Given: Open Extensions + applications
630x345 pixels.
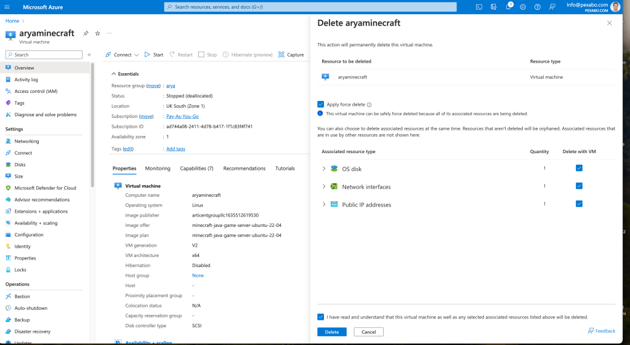Looking at the screenshot, I should pos(41,212).
